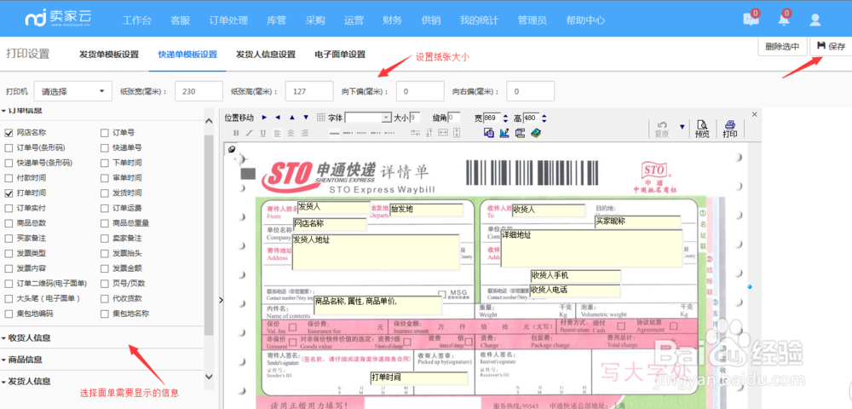Check 快递单号 checkbox
Viewport: 852px width, 409px height.
[105, 147]
